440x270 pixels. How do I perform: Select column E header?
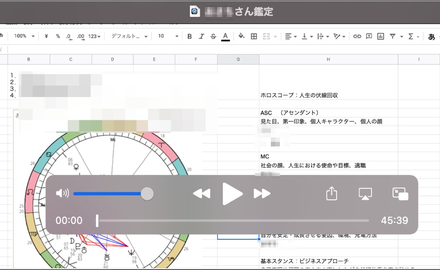154,59
